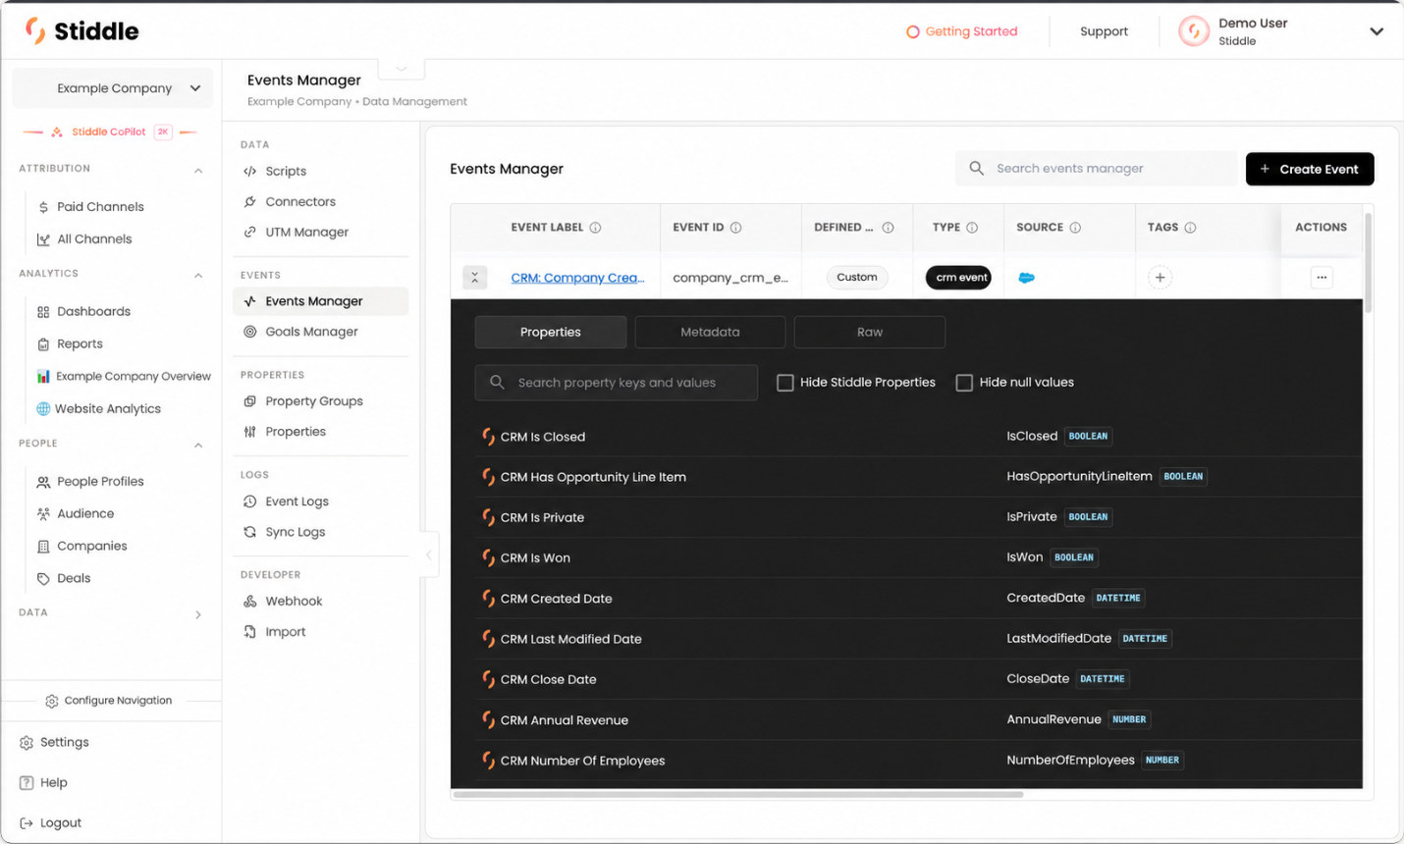Image resolution: width=1404 pixels, height=844 pixels.
Task: Open the Raw tab
Action: click(x=870, y=332)
